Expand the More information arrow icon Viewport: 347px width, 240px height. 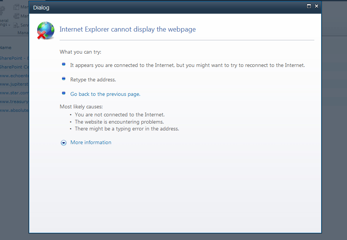coord(63,143)
